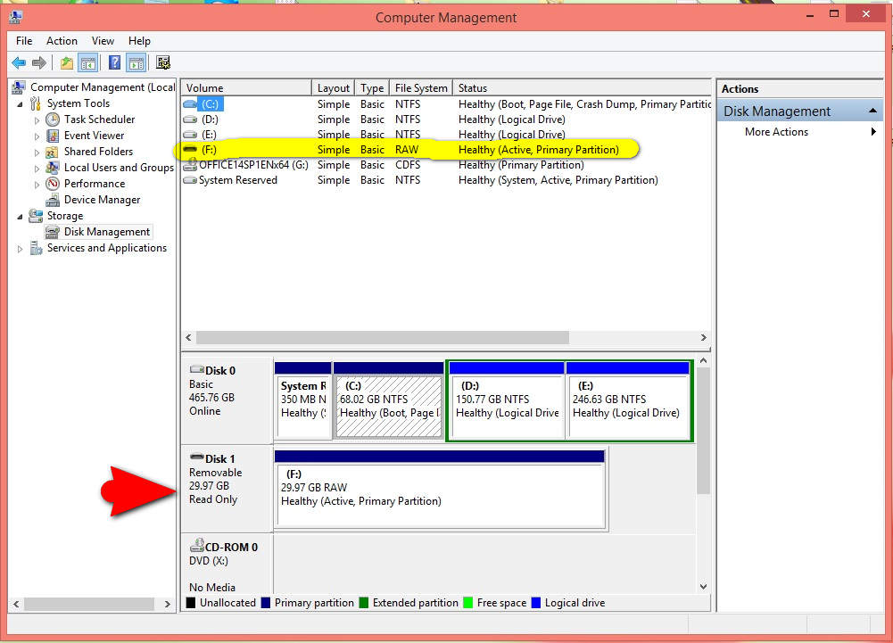The height and width of the screenshot is (643, 893).
Task: Click the Device Manager icon in tree
Action: pos(53,200)
